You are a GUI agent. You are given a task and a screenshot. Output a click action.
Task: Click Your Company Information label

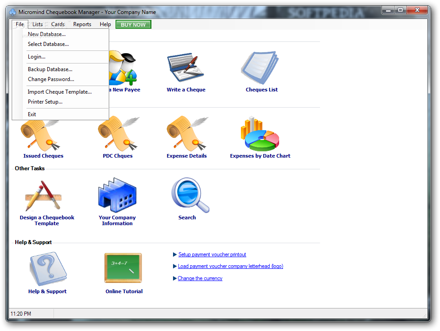click(117, 221)
